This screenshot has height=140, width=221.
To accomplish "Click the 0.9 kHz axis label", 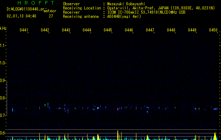I will [3, 80].
